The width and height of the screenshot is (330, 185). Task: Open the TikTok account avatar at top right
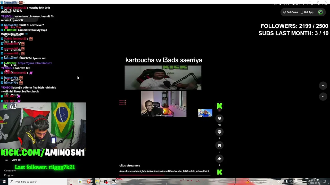(x=320, y=12)
